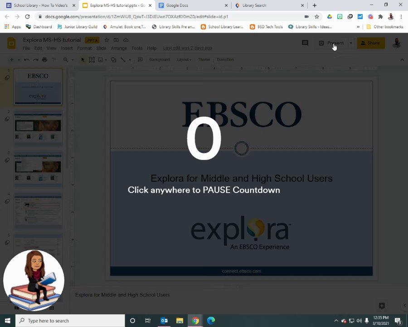Select slide 2 thumbnail
This screenshot has height=327, width=408.
tap(38, 128)
